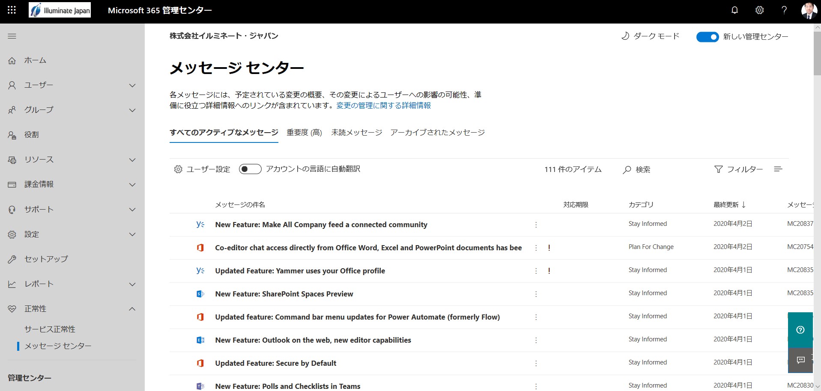This screenshot has width=821, height=391.
Task: Open more options for SharePoint Spaces Preview
Action: [x=536, y=294]
